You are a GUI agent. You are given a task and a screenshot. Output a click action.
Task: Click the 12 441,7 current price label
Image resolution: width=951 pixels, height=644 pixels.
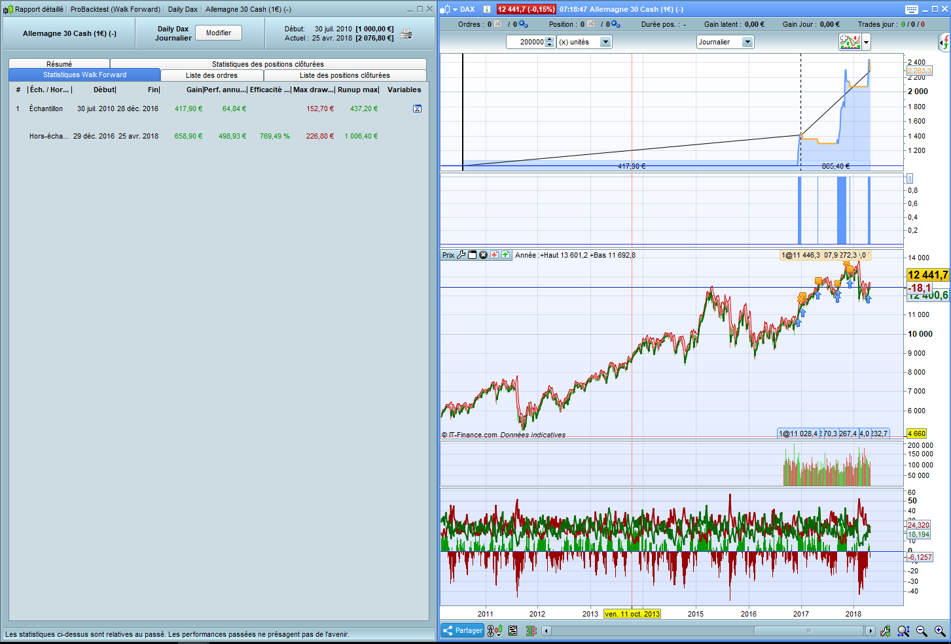pyautogui.click(x=927, y=275)
